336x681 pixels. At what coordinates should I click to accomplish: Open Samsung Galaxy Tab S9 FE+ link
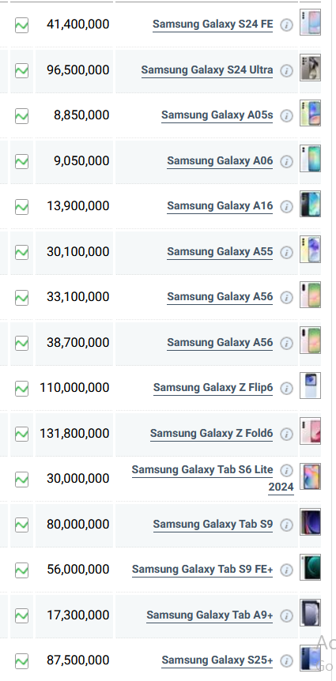[x=202, y=569]
